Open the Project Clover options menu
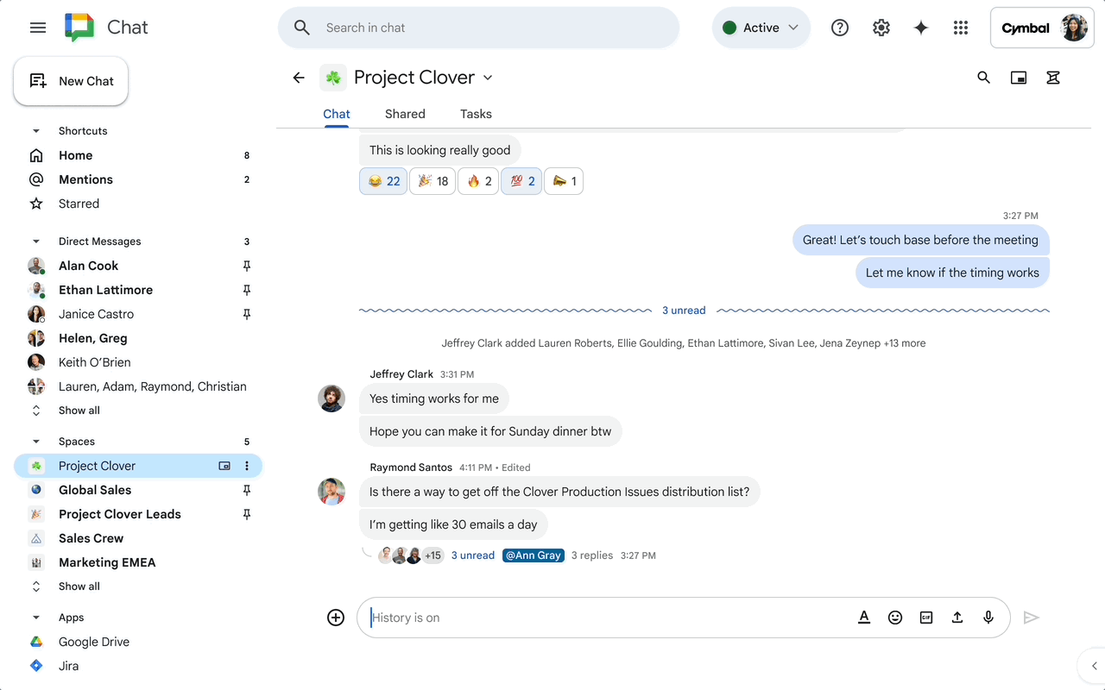The width and height of the screenshot is (1105, 690). 247,466
